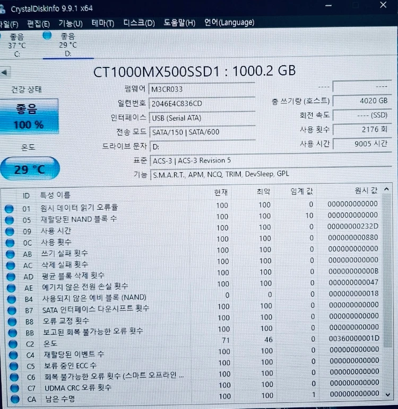
Task: Click current value 71 in 온도 row
Action: pos(226,340)
